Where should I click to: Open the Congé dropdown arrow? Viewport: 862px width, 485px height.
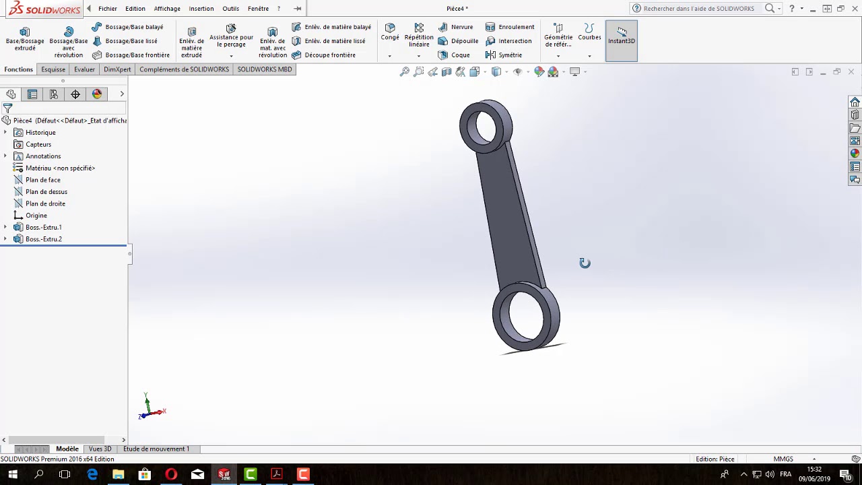[x=390, y=56]
